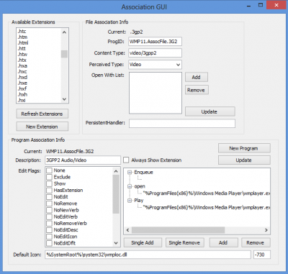Click Refresh Extensions button

[x=42, y=114]
